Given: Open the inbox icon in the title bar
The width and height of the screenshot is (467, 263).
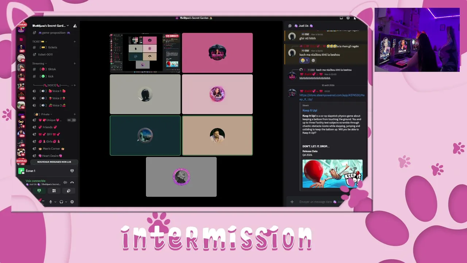Looking at the screenshot, I should [341, 18].
